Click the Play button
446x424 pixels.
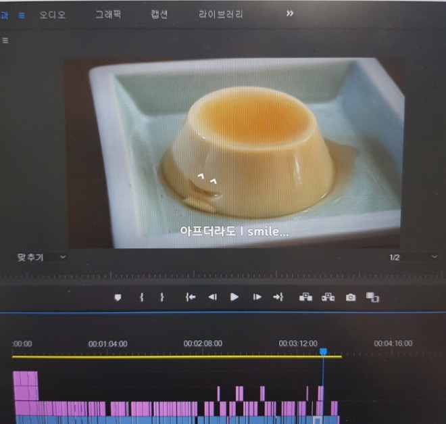point(234,297)
